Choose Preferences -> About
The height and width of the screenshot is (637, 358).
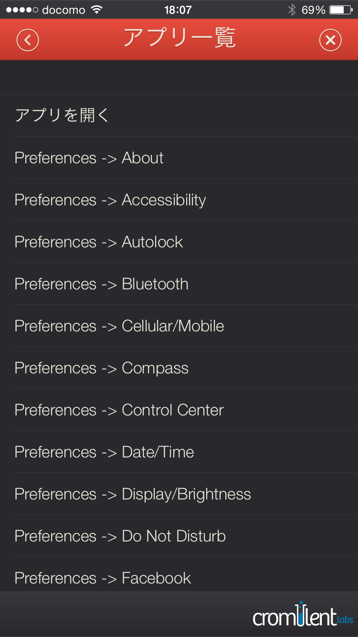tap(89, 158)
